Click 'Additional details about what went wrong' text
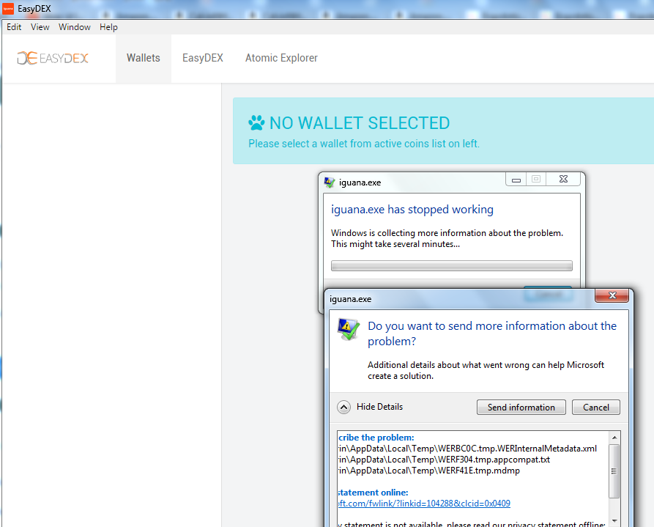 click(x=486, y=370)
